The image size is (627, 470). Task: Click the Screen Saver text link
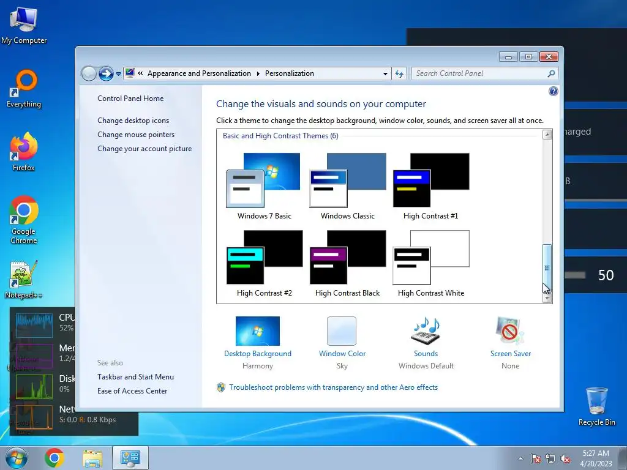[x=511, y=354]
